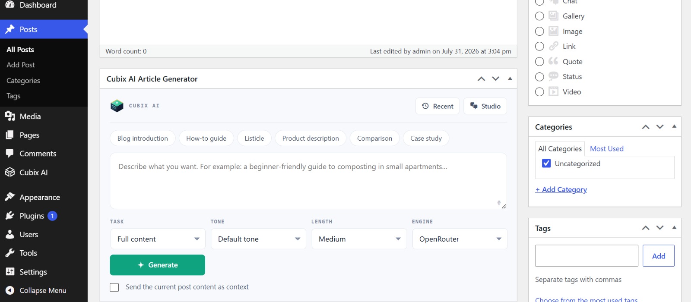Focus the Tags text input field
691x302 pixels.
(586, 256)
